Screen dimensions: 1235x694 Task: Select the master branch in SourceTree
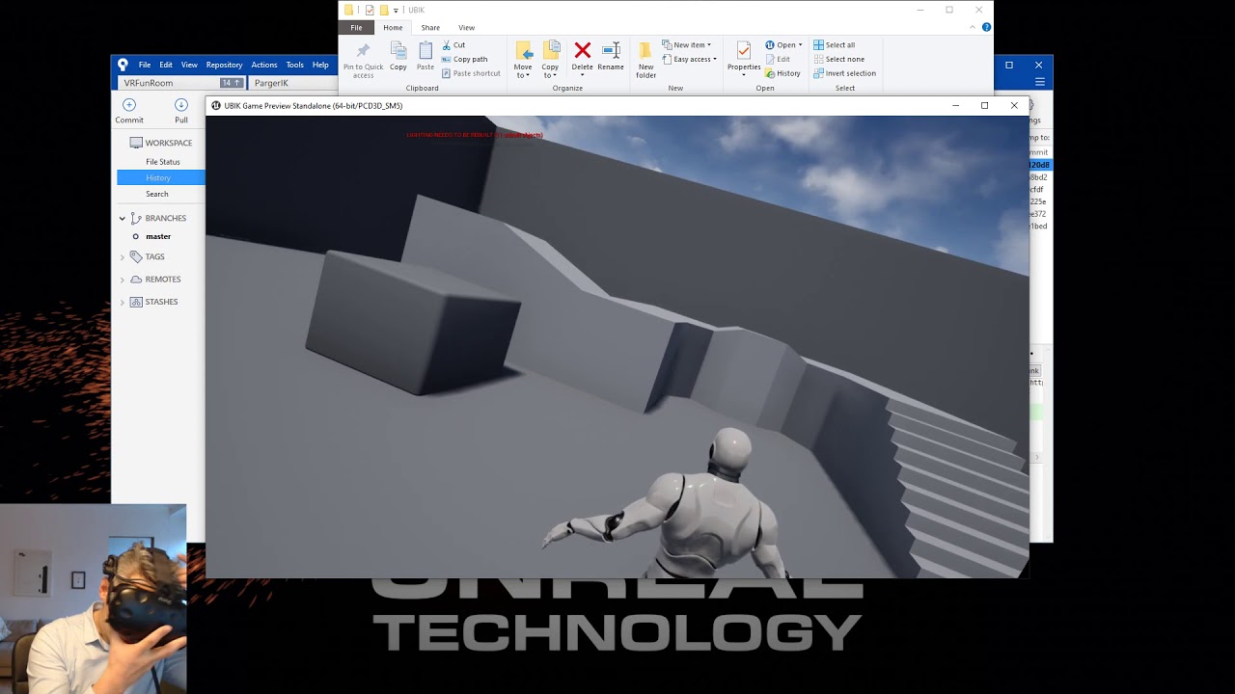point(158,236)
